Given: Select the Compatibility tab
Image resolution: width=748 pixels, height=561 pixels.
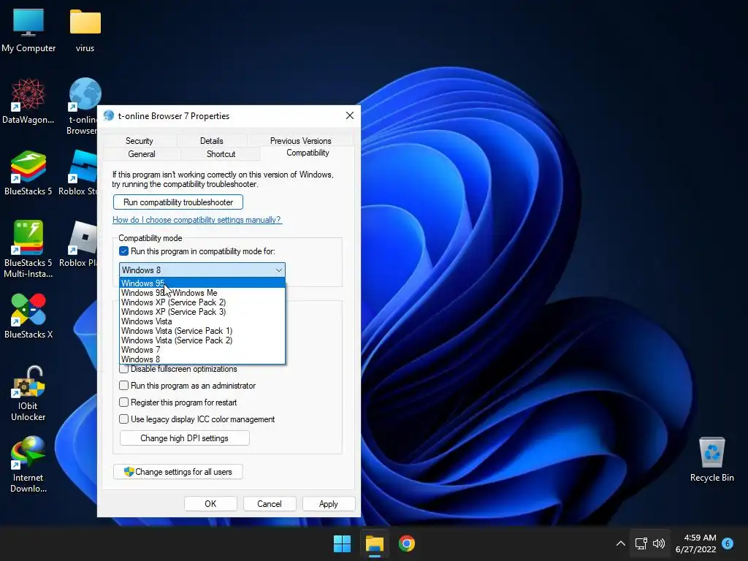Looking at the screenshot, I should tap(308, 153).
